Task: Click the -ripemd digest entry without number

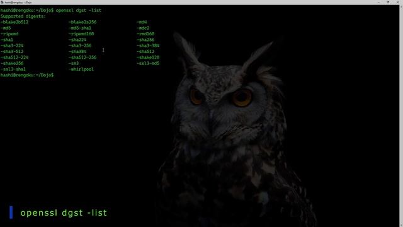Action: 9,34
